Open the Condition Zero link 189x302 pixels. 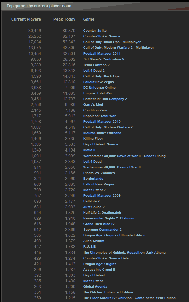click(x=95, y=110)
